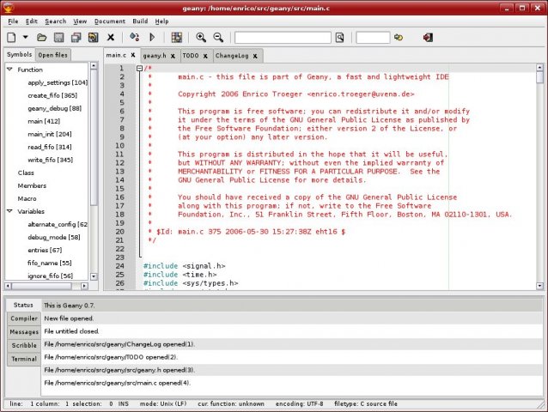This screenshot has width=548, height=412.
Task: Click the Compile icon in toolbar
Action: point(135,37)
